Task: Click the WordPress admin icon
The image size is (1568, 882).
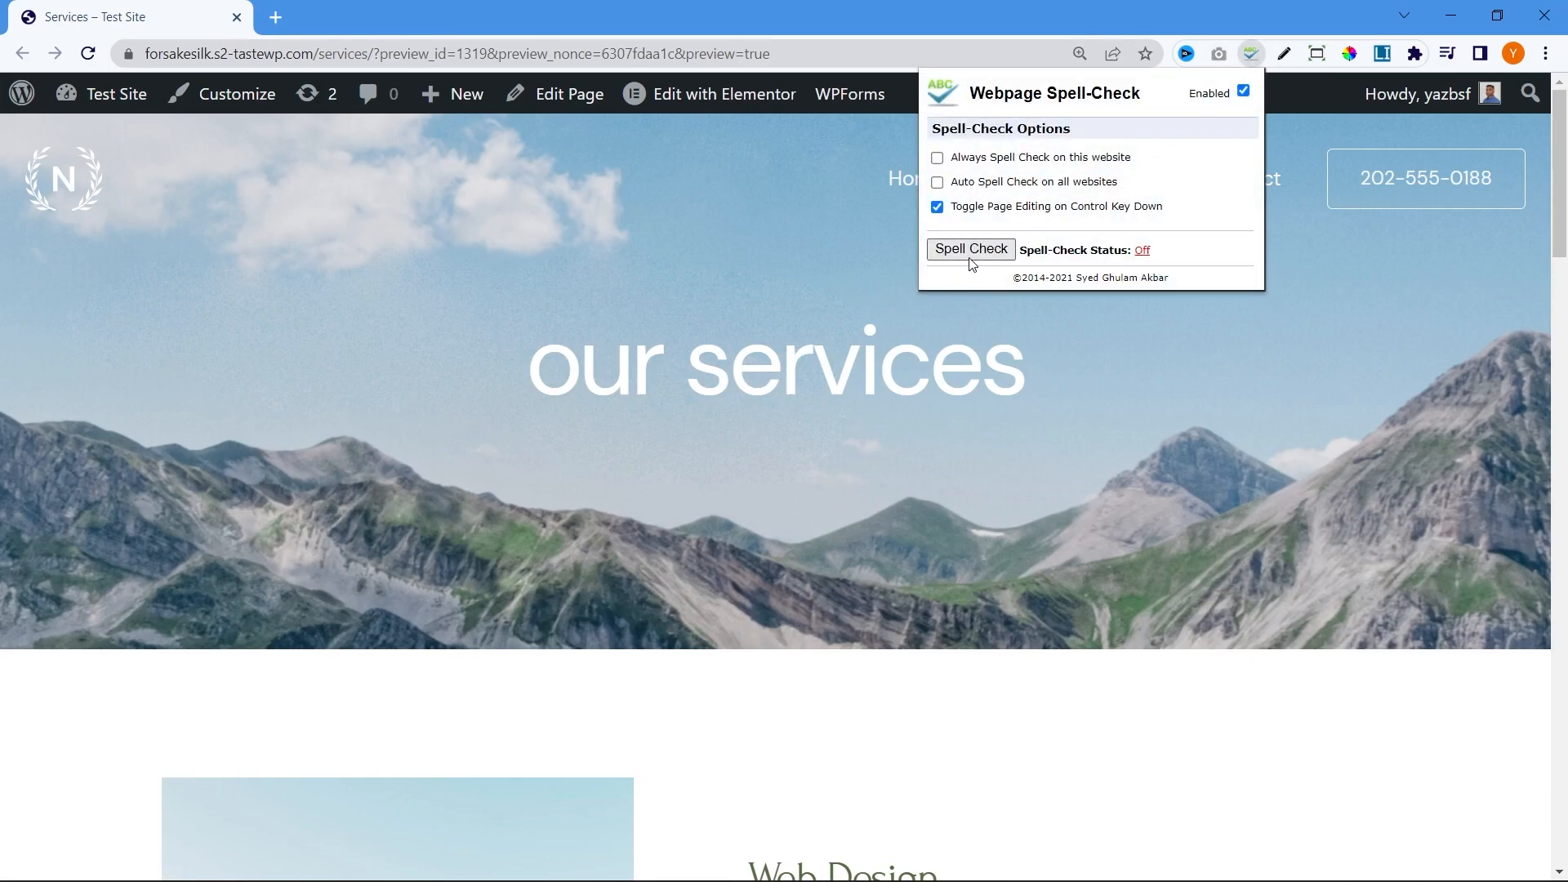Action: point(24,94)
